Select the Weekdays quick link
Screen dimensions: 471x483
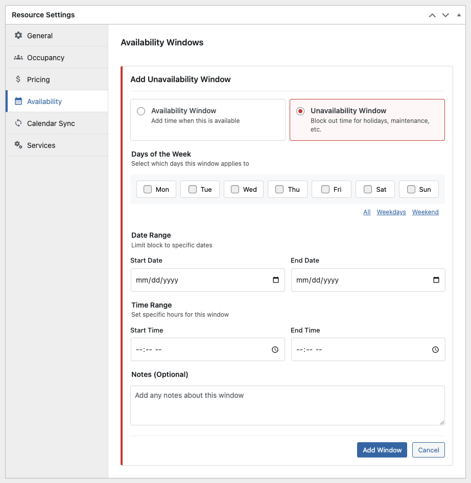(391, 212)
